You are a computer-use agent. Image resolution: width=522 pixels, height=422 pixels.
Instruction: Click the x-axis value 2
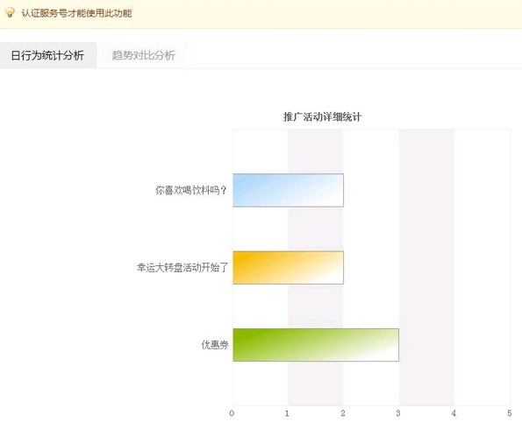coord(343,413)
